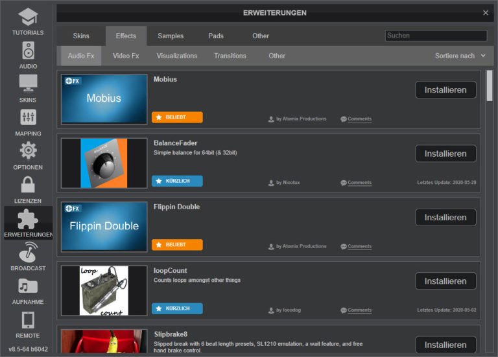Open the Tutorials graduation cap icon
Screen dimensions: 498x357
pyautogui.click(x=28, y=17)
